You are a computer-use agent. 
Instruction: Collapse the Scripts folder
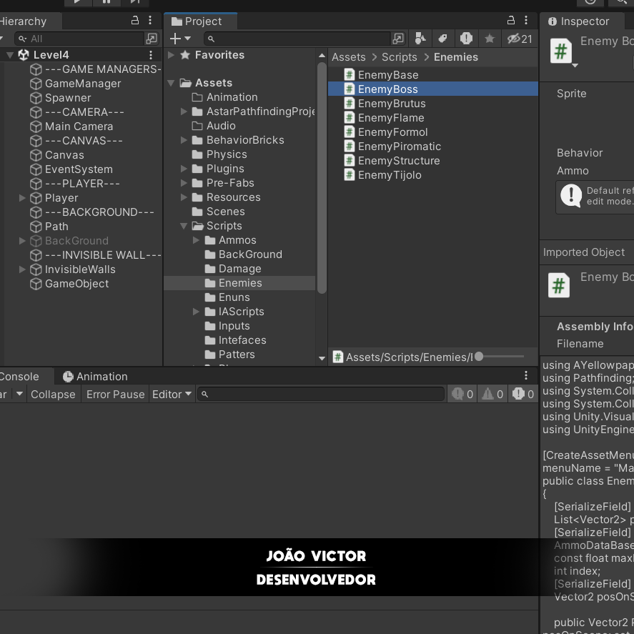click(x=184, y=226)
